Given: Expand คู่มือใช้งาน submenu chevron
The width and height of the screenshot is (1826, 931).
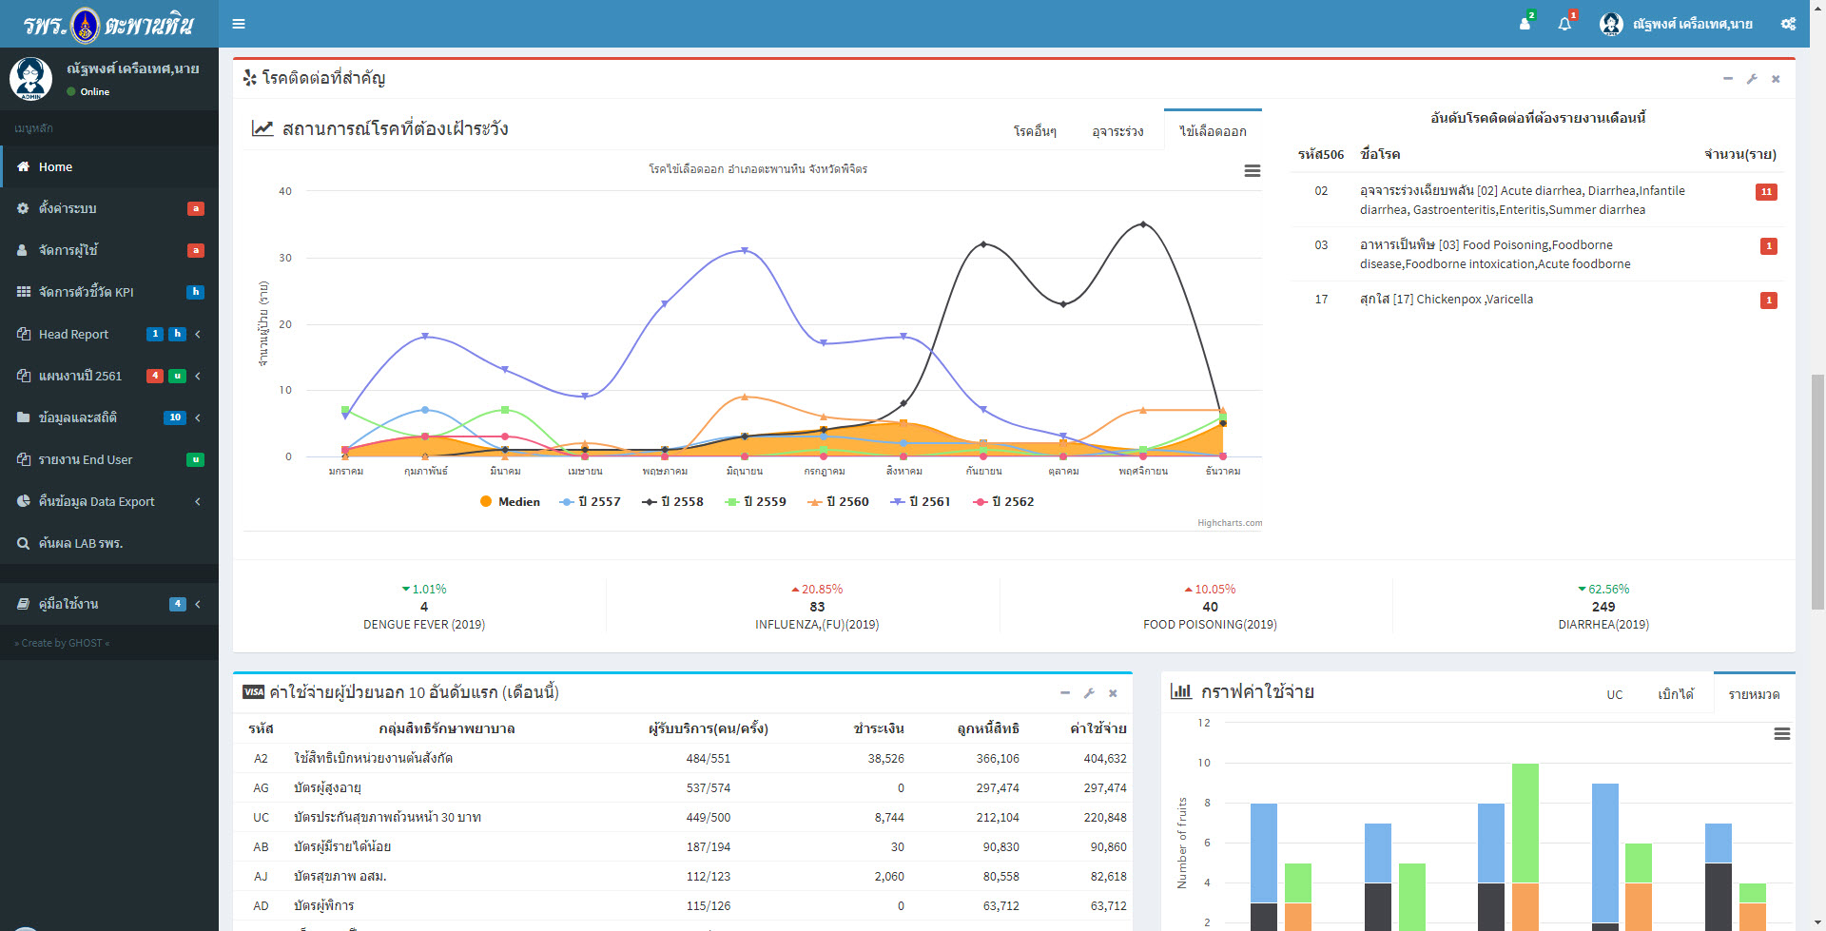Looking at the screenshot, I should [198, 604].
